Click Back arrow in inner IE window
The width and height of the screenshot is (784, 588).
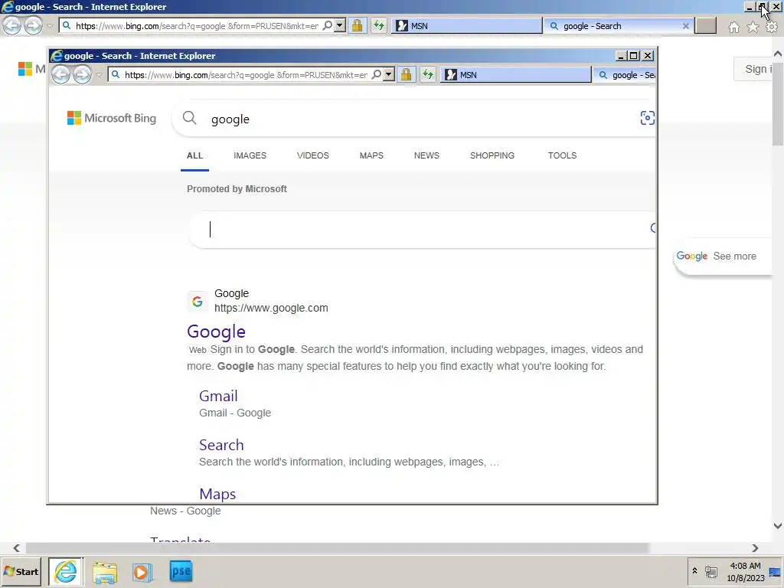(x=61, y=74)
